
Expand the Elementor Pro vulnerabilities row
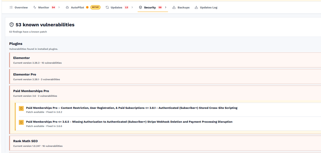(165, 77)
